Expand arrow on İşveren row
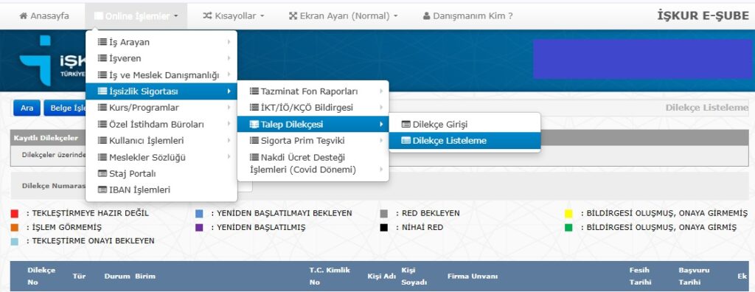 (229, 58)
